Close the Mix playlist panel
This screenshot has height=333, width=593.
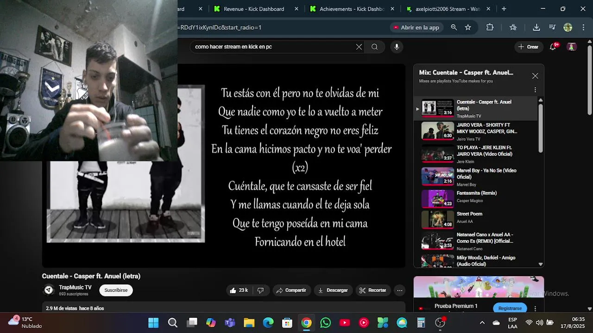pyautogui.click(x=535, y=76)
